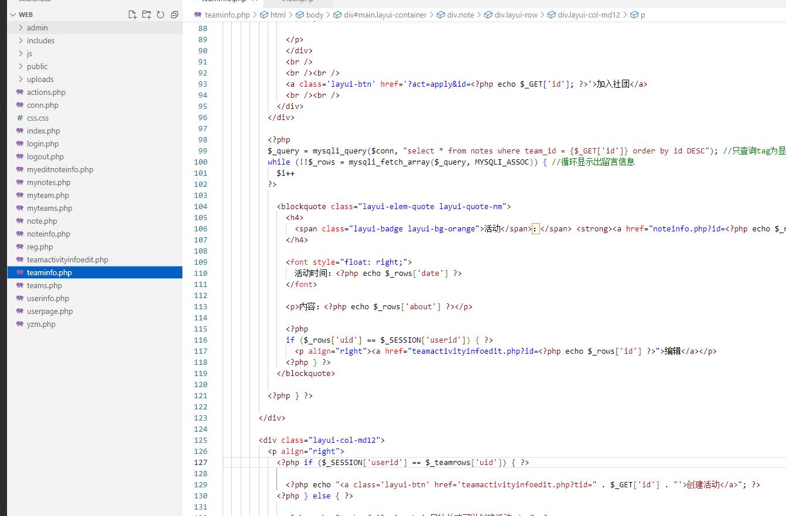This screenshot has width=786, height=516.
Task: Collapse all folders in the Explorer
Action: (x=175, y=15)
